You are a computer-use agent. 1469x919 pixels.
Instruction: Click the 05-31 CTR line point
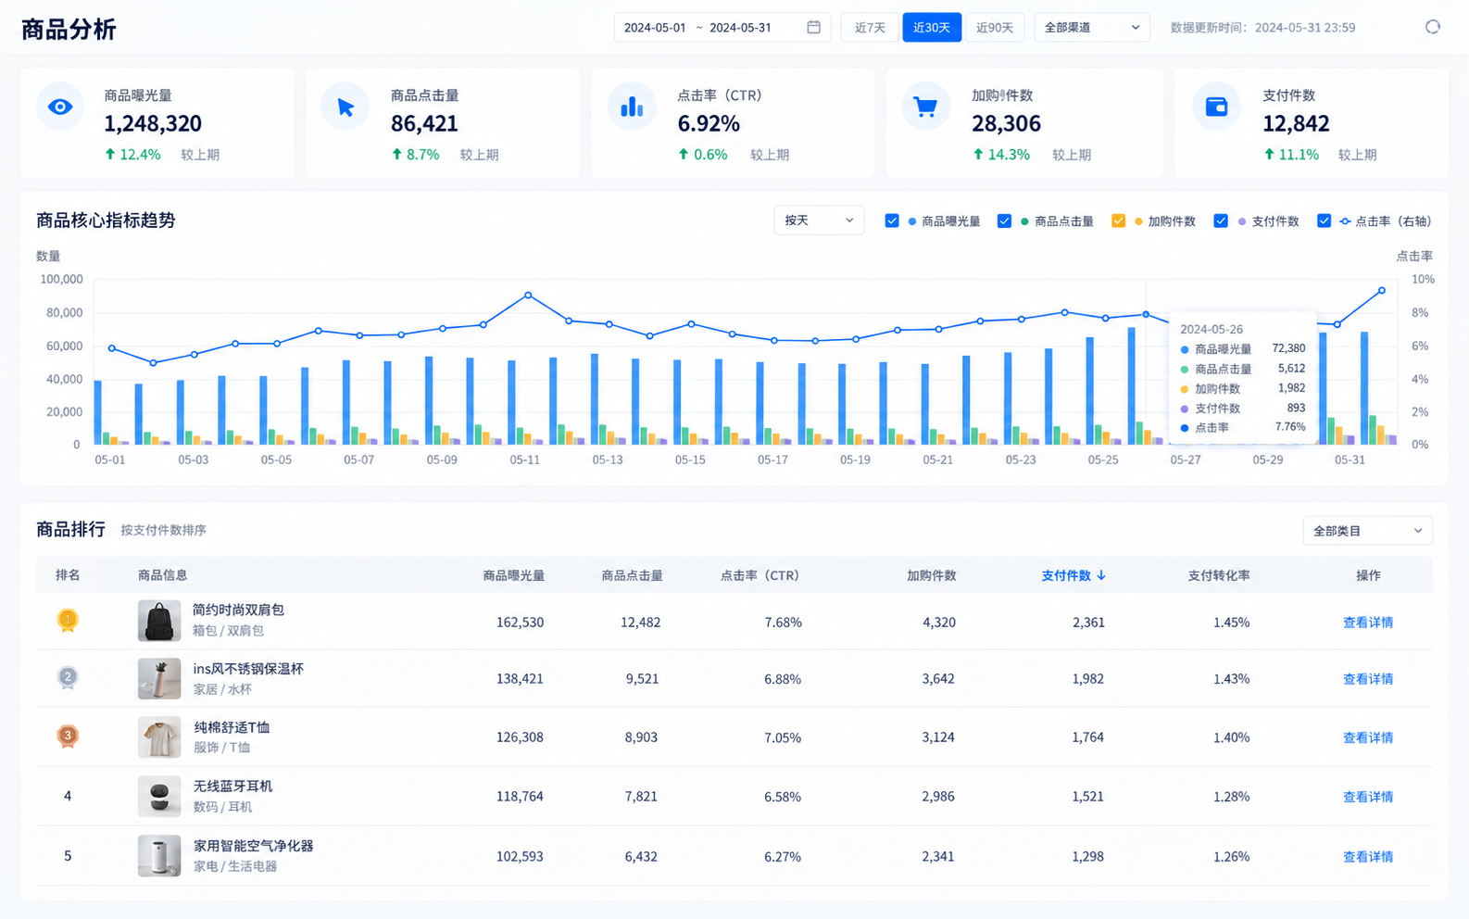1382,291
